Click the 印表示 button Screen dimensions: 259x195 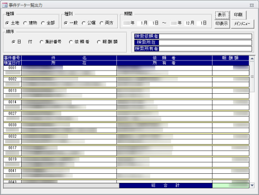(x=222, y=24)
